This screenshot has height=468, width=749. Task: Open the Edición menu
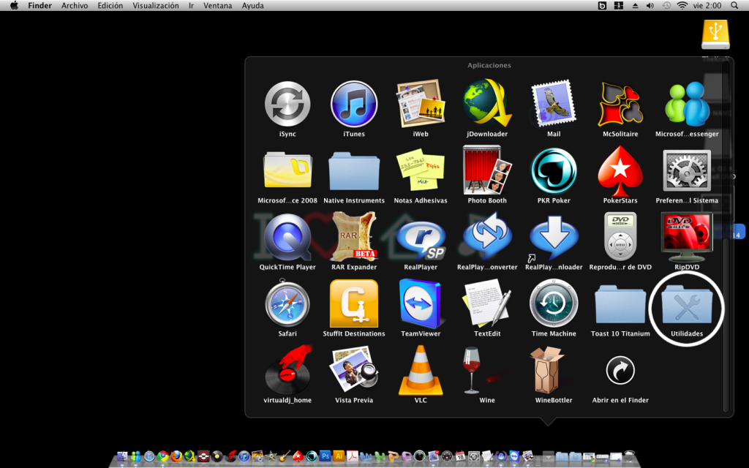coord(110,6)
